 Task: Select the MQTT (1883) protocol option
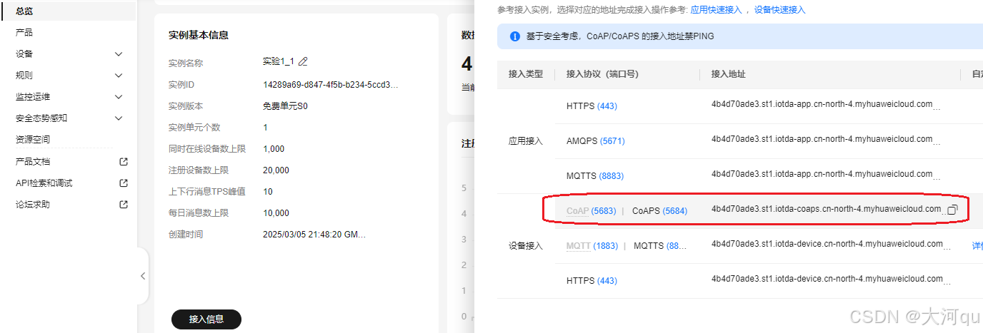592,246
